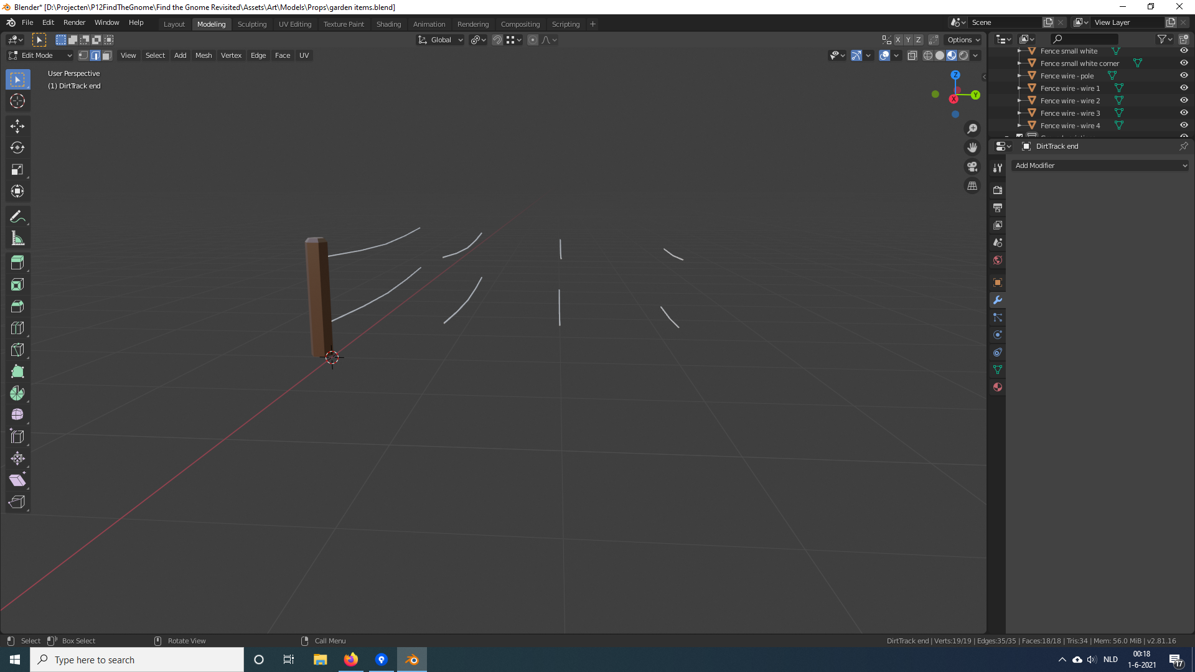This screenshot has height=672, width=1195.
Task: Open the World properties tab
Action: click(997, 260)
